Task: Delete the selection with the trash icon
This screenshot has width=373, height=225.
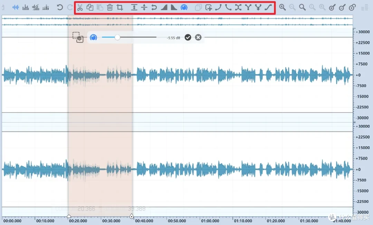Action: tap(110, 8)
